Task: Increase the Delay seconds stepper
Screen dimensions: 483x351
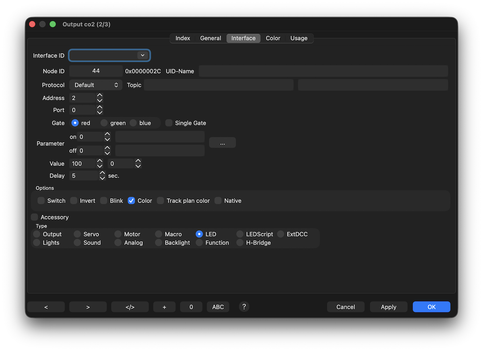Action: [102, 173]
